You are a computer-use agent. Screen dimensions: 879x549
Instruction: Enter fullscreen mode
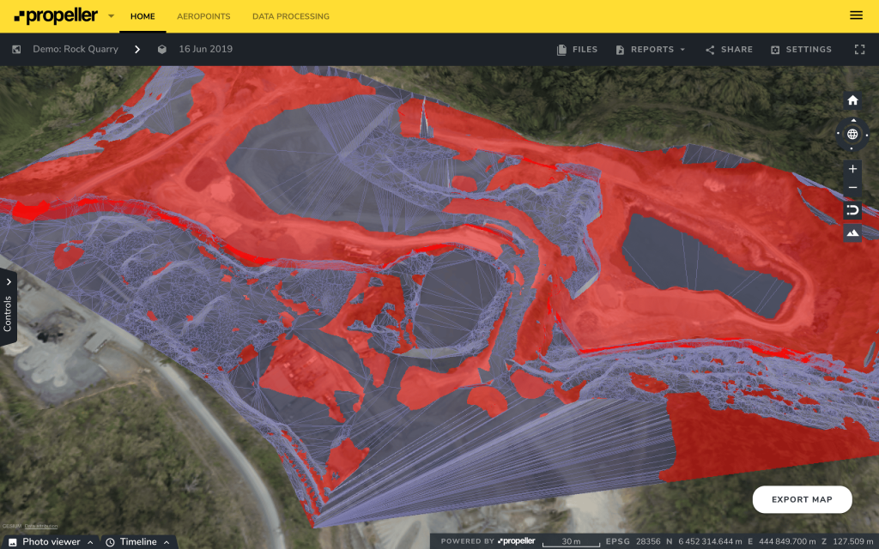859,50
